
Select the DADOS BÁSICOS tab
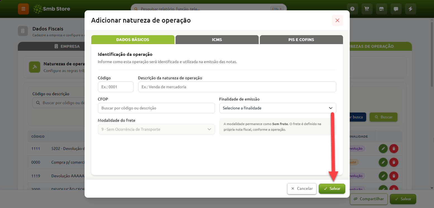133,40
